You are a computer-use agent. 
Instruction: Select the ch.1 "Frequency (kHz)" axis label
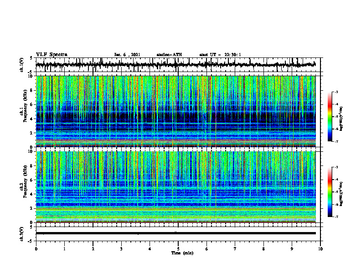26,106
